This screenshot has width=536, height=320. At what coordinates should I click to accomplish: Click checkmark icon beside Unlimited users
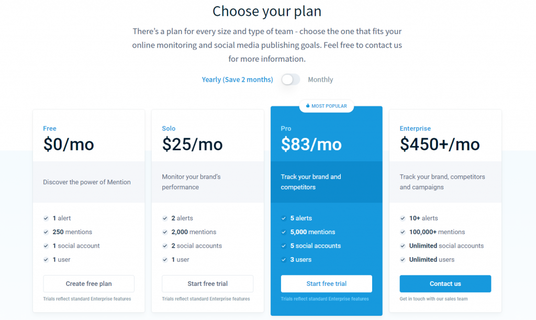[x=403, y=260]
